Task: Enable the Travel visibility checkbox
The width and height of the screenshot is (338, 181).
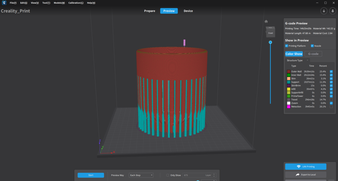Action: pyautogui.click(x=331, y=99)
